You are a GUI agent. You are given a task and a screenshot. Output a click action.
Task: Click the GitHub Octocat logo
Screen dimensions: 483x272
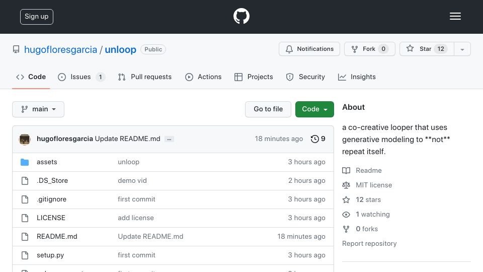(241, 16)
